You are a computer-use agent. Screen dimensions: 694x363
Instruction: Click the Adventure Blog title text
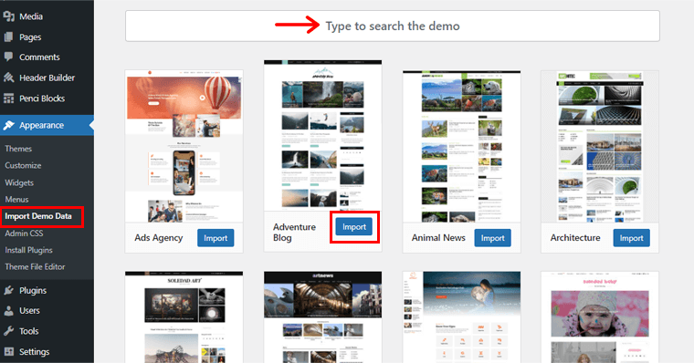tap(294, 233)
